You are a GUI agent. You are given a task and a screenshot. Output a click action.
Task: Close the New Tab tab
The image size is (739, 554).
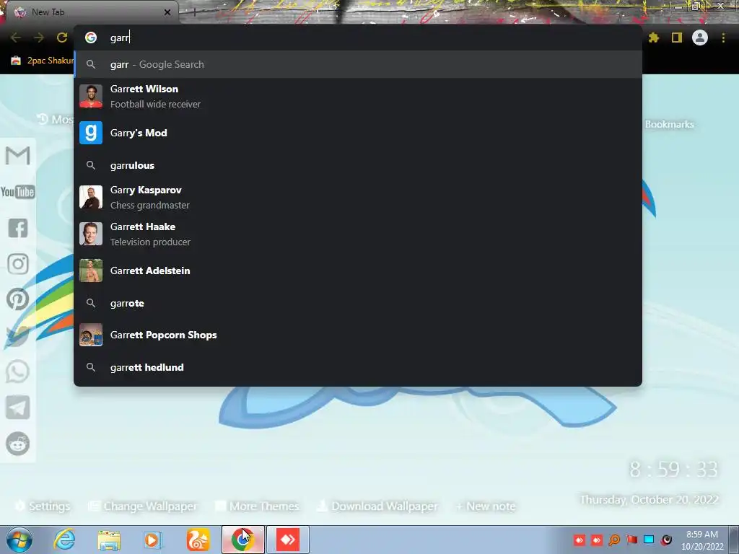167,12
